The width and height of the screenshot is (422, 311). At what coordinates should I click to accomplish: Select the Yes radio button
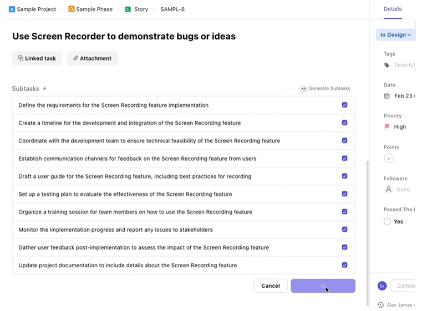[387, 222]
